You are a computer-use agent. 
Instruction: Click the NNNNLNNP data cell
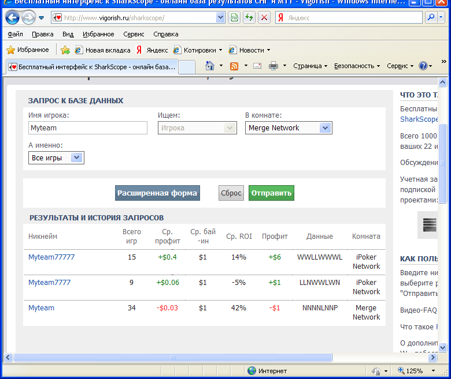coord(320,308)
